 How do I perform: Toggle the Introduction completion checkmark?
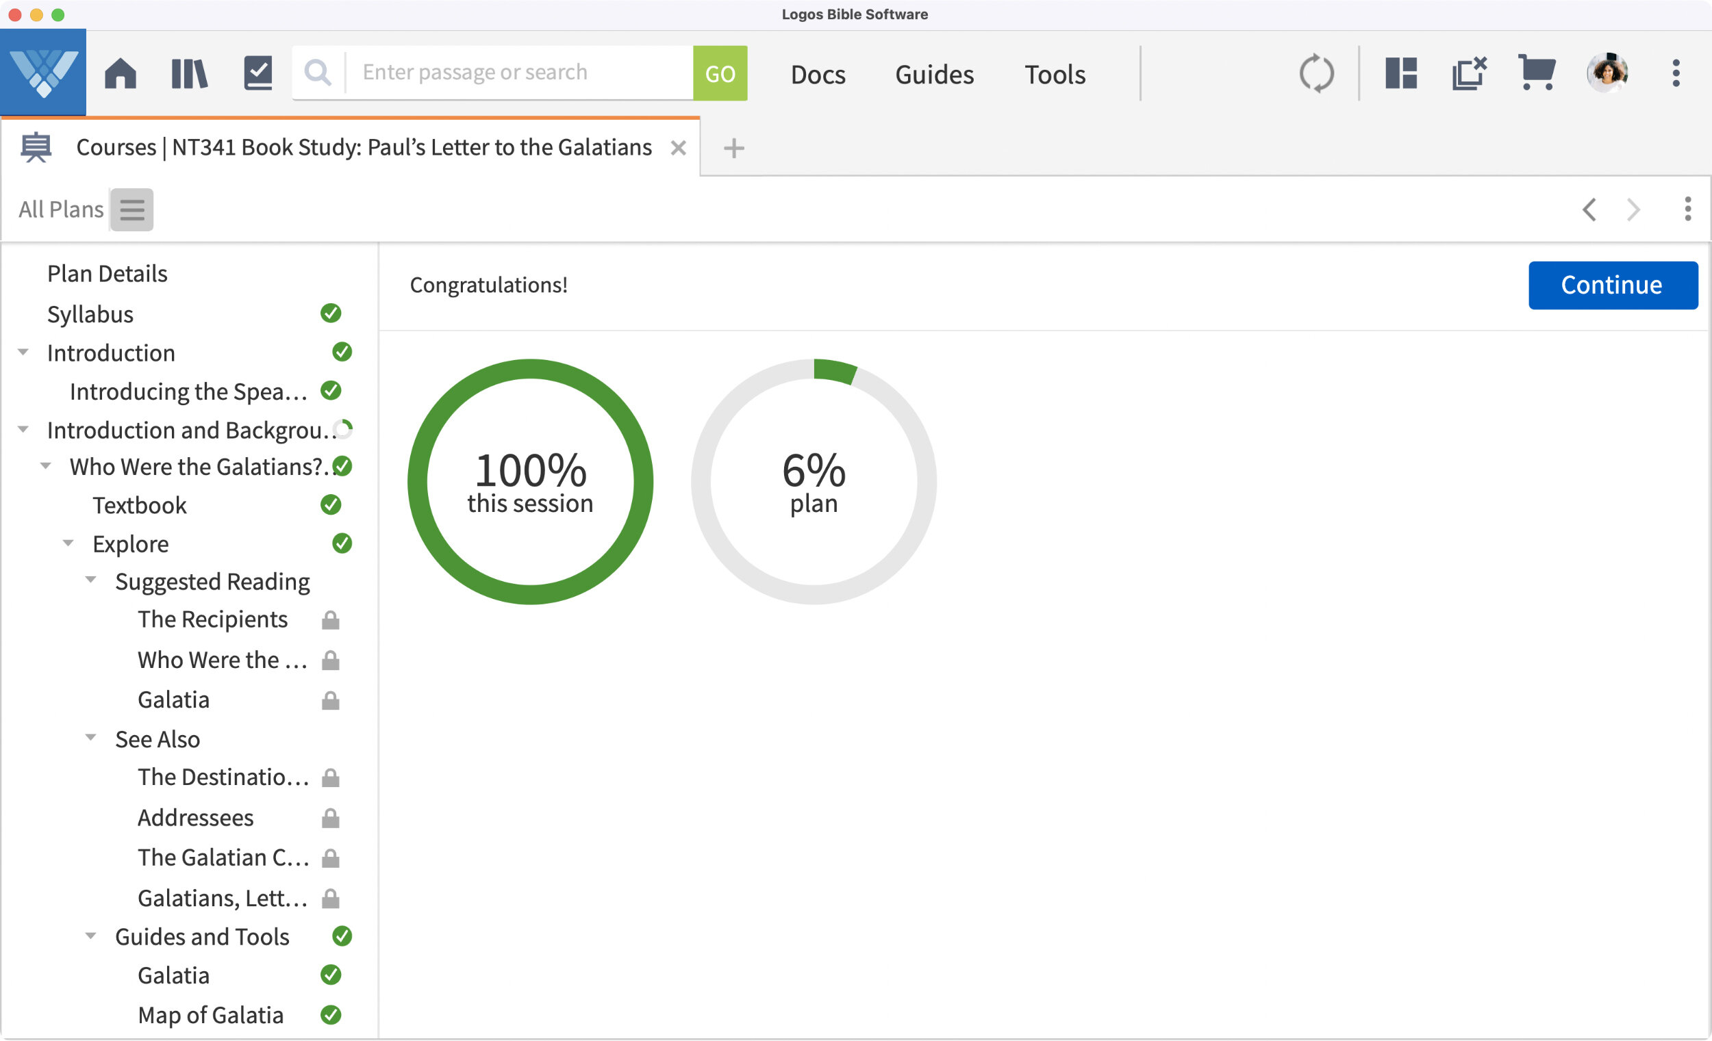342,352
